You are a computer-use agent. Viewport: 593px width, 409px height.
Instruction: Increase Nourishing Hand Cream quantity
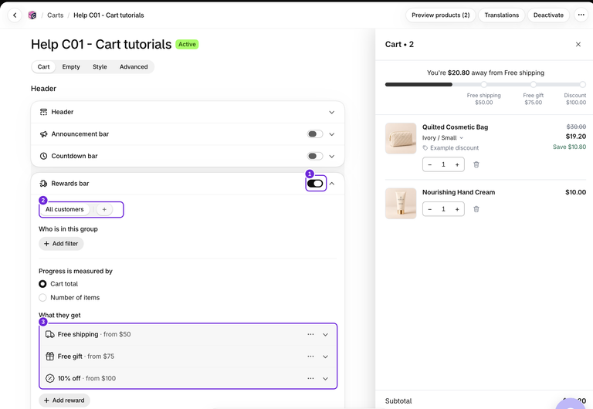point(457,209)
